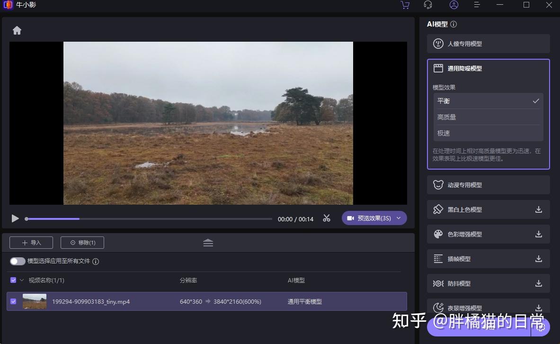Screen dimensions: 560x344
Task: Click the 移除(1) remove button
Action: 82,243
